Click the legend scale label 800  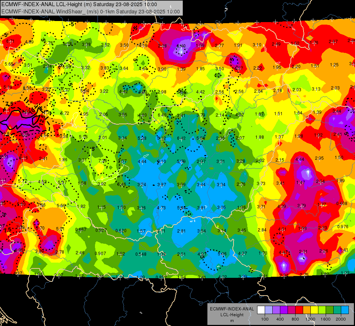[x=295, y=319]
